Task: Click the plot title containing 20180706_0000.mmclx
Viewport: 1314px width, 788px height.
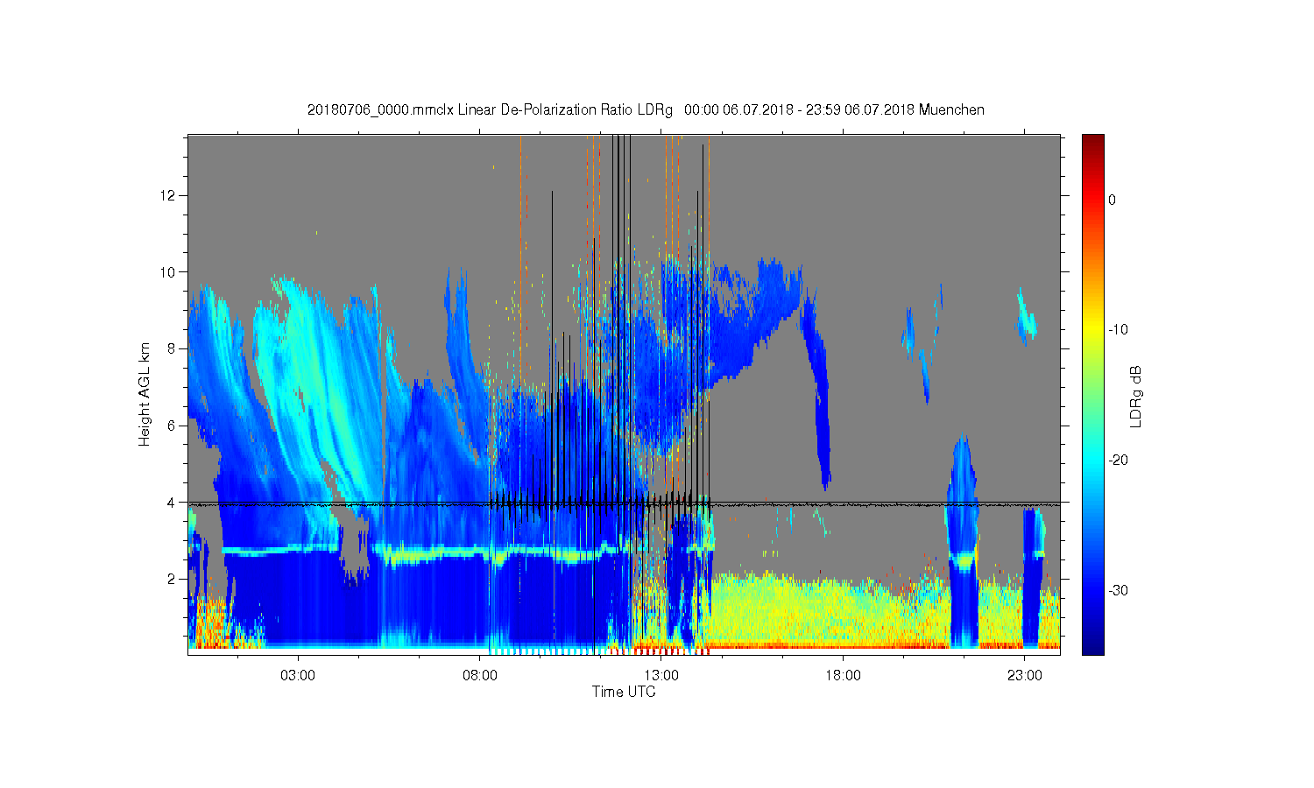Action: [x=646, y=110]
